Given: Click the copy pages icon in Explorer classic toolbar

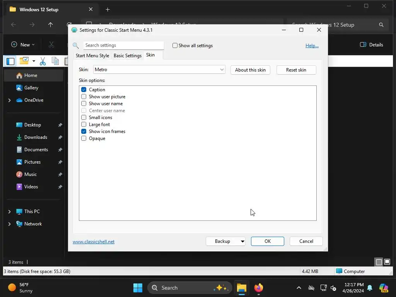Looking at the screenshot, I should point(55,61).
